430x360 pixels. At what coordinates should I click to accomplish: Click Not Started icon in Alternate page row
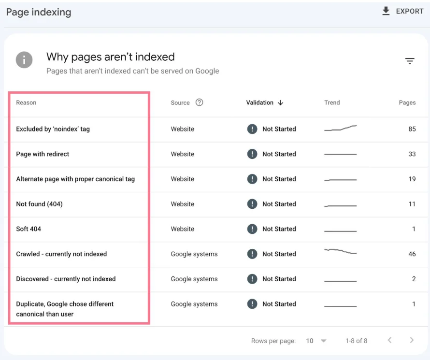coord(252,179)
